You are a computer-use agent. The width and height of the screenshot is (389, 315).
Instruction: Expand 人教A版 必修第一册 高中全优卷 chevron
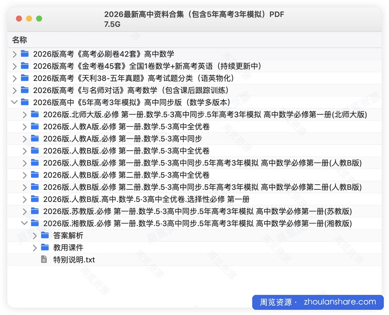[25, 127]
